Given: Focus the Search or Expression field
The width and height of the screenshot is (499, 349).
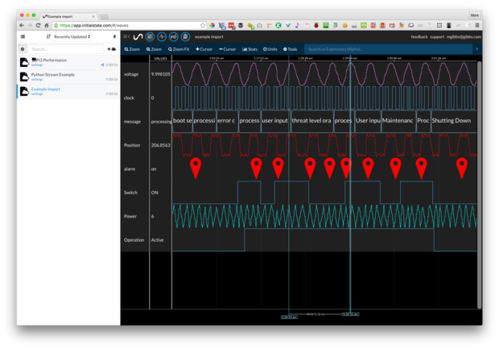Looking at the screenshot, I should coord(388,49).
